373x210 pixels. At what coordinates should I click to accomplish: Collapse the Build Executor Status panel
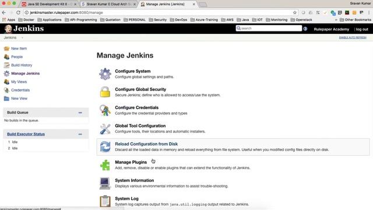point(80,134)
